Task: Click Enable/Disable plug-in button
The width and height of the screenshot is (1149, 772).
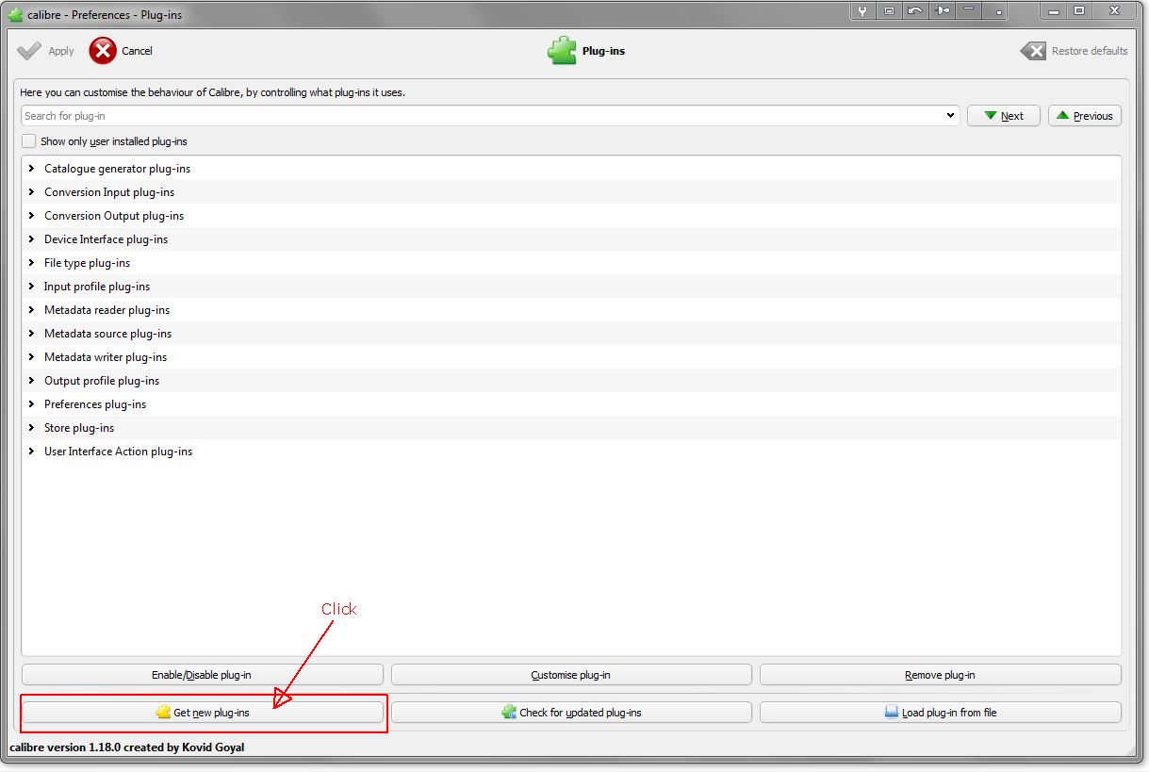Action: coord(203,675)
